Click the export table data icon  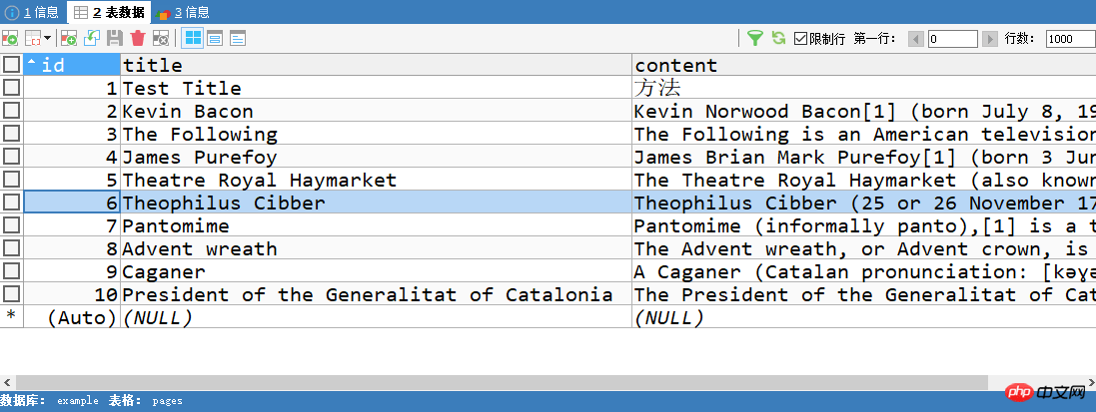coord(10,38)
